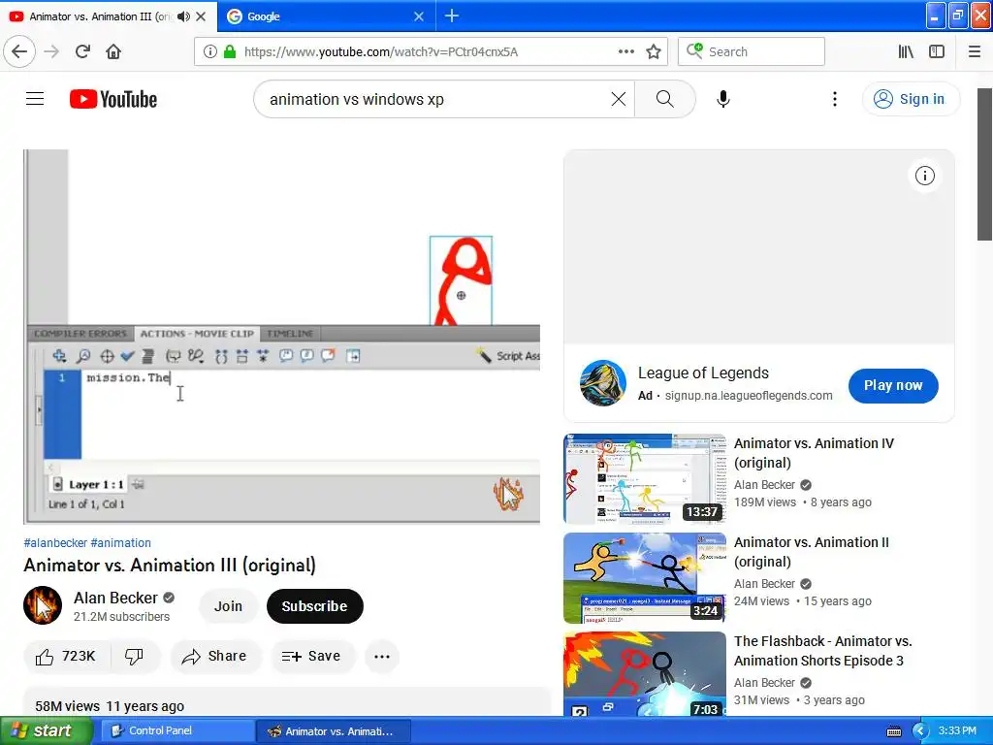Image resolution: width=993 pixels, height=745 pixels.
Task: Run the YouTube search magnifier button
Action: 665,99
